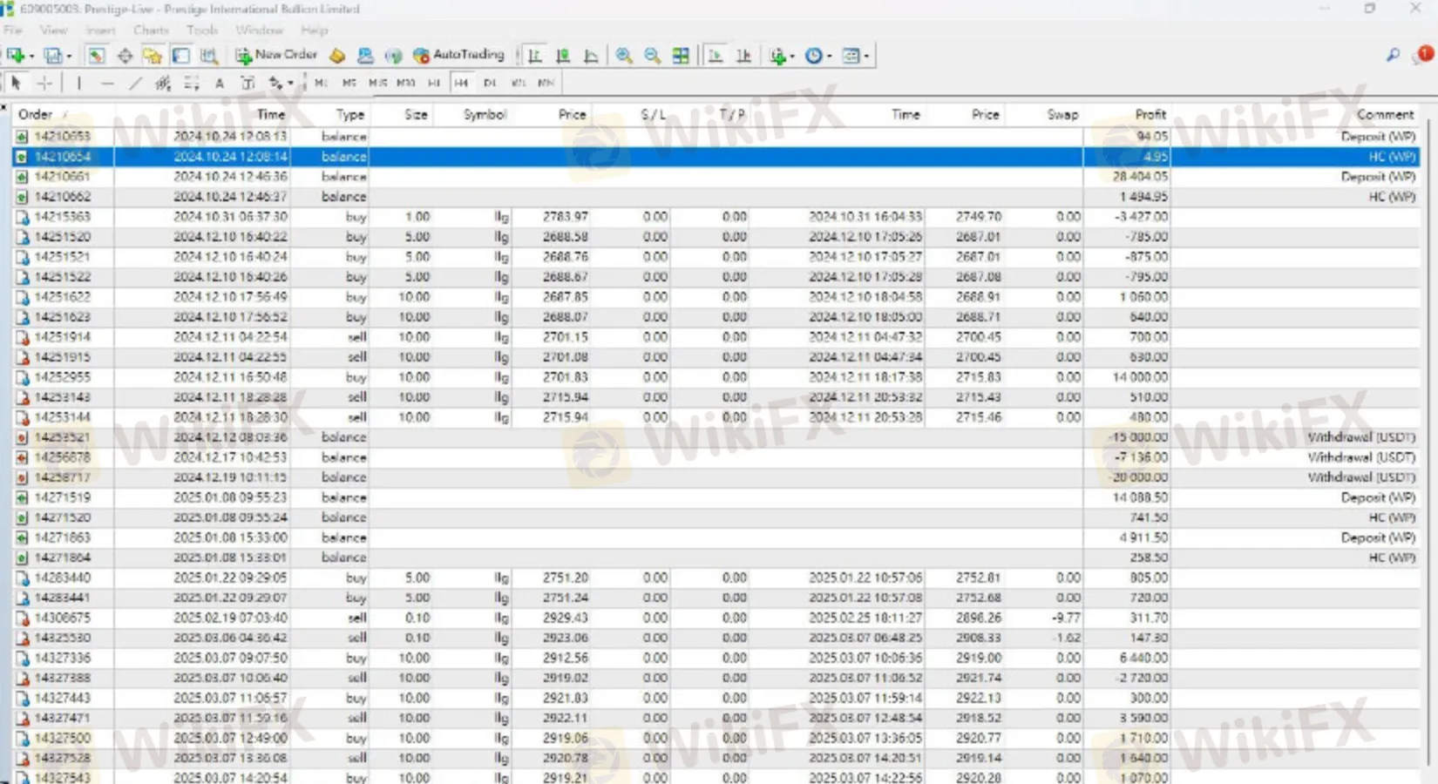Switch to the H4 timeframe
Image resolution: width=1438 pixels, height=784 pixels.
(x=461, y=83)
